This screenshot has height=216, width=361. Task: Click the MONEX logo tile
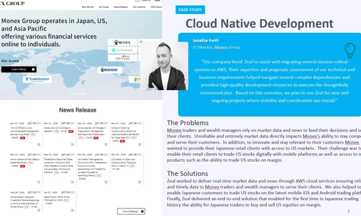pyautogui.click(x=122, y=43)
